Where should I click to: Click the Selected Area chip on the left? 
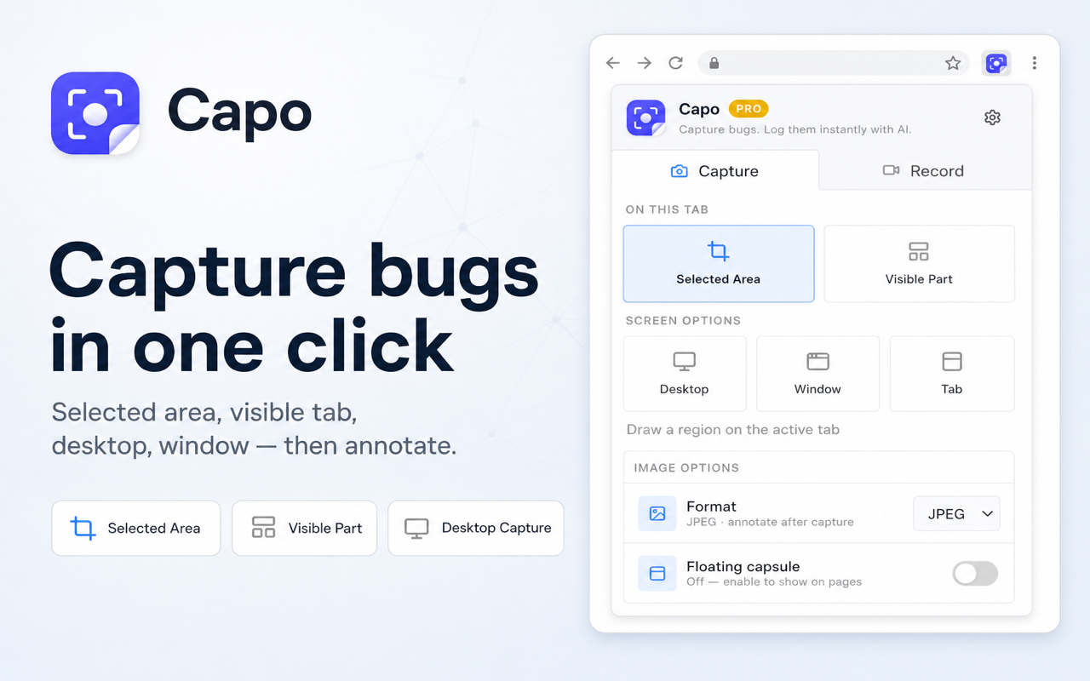(x=136, y=528)
